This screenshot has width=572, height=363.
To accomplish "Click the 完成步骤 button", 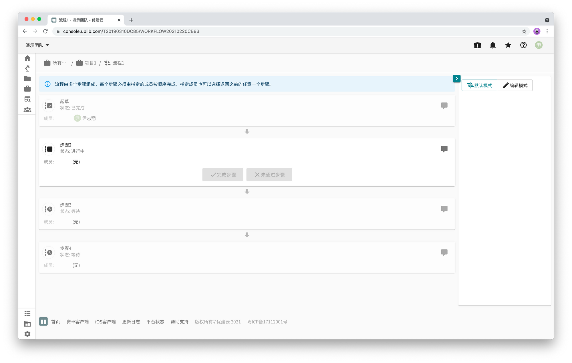I will 223,175.
